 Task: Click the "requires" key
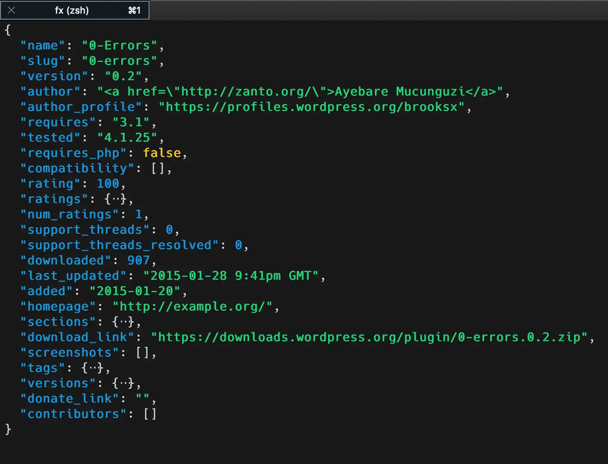point(58,122)
